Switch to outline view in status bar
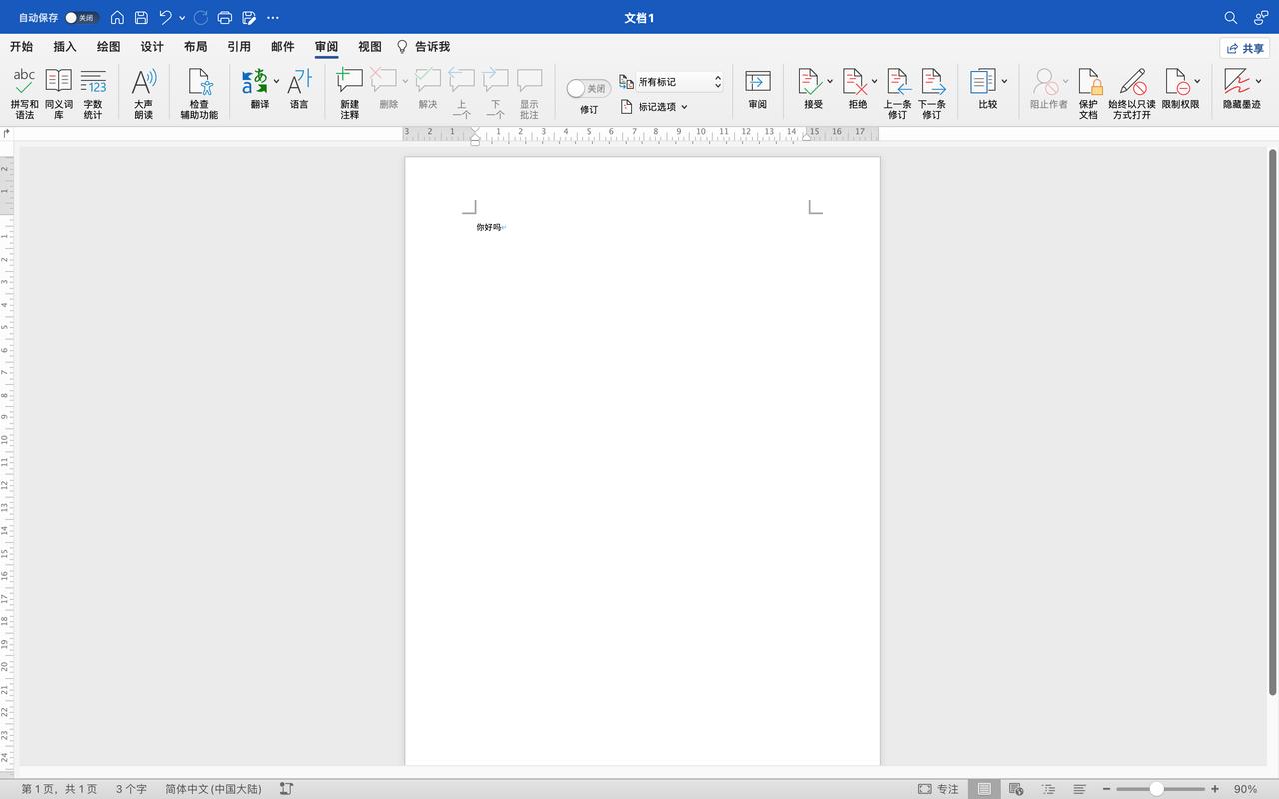1279x799 pixels. (x=1048, y=789)
